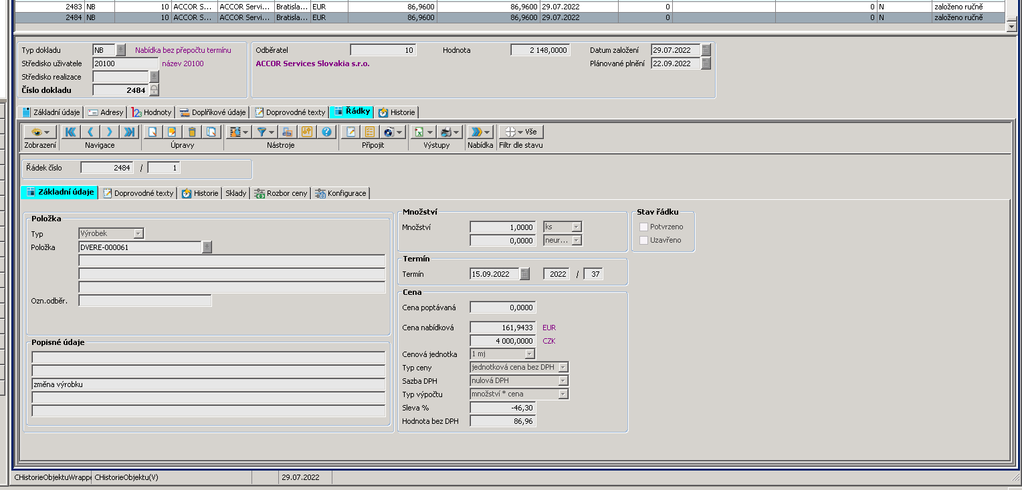Copy the record in Úpravy
The image size is (1022, 490).
(x=211, y=132)
